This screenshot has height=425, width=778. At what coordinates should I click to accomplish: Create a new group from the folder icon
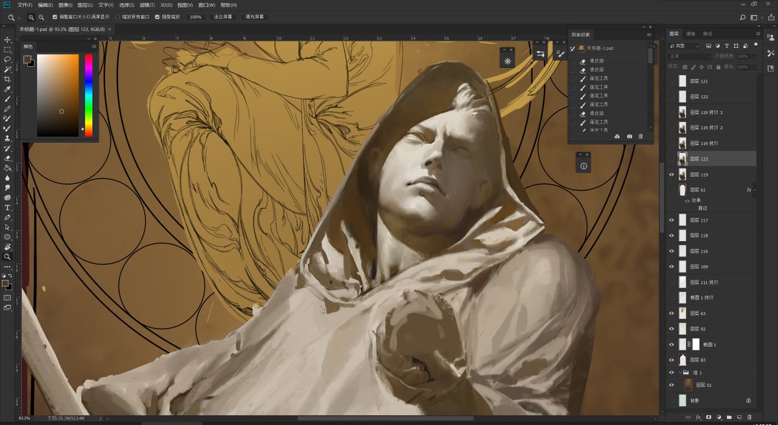click(x=729, y=417)
